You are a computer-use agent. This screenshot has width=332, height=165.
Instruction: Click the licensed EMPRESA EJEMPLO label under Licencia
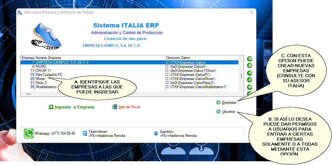click(x=111, y=46)
